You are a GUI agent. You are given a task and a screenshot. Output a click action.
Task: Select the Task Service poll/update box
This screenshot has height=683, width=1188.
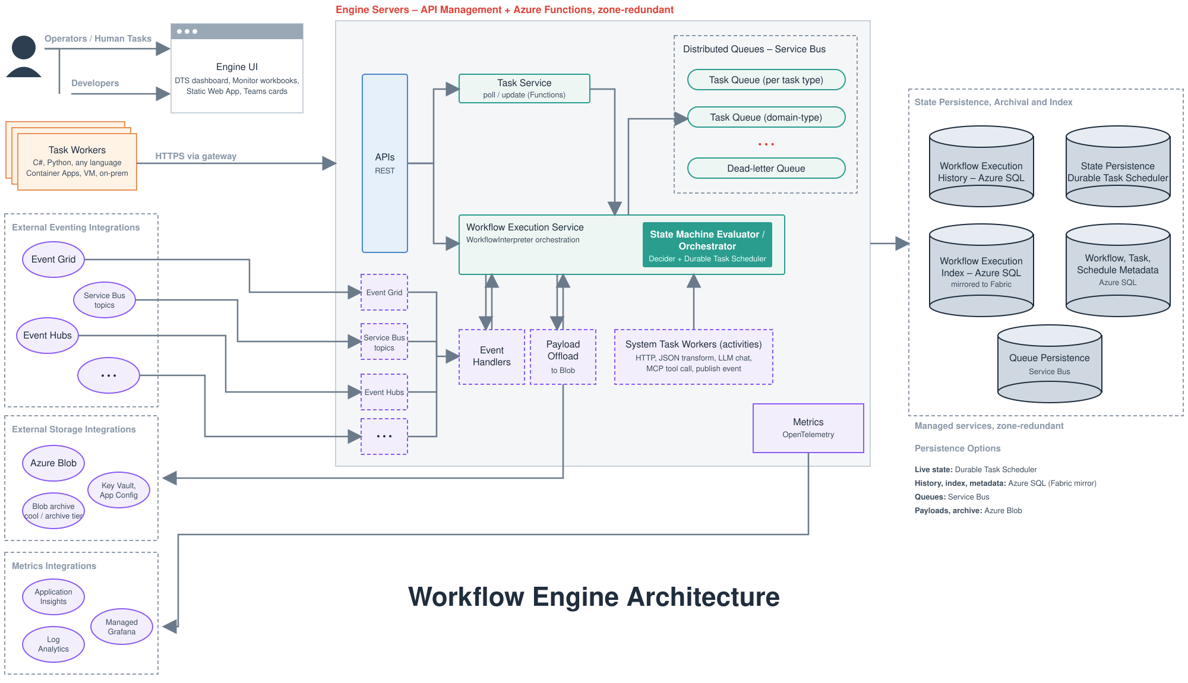tap(525, 88)
